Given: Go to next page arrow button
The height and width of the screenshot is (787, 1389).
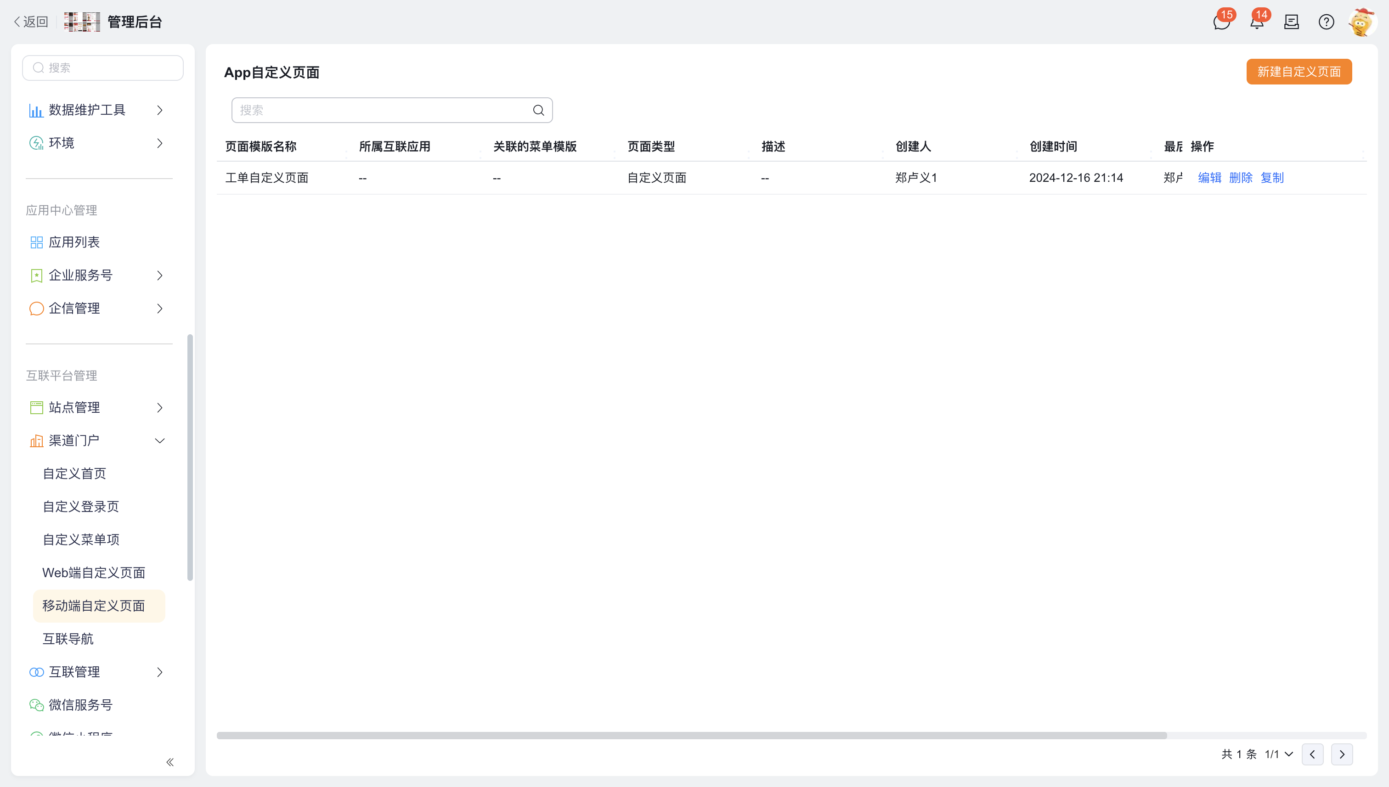Looking at the screenshot, I should [1342, 754].
